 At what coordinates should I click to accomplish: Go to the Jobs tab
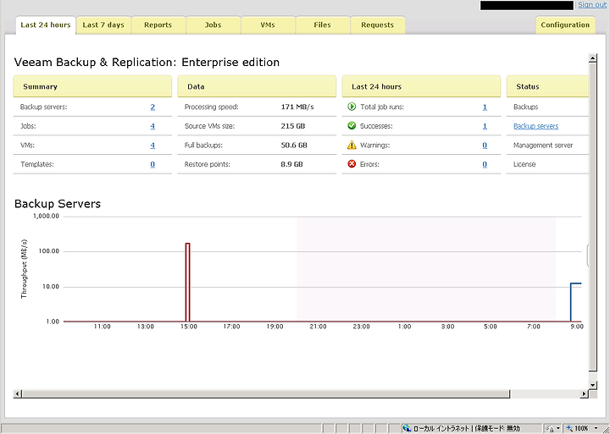click(x=213, y=25)
